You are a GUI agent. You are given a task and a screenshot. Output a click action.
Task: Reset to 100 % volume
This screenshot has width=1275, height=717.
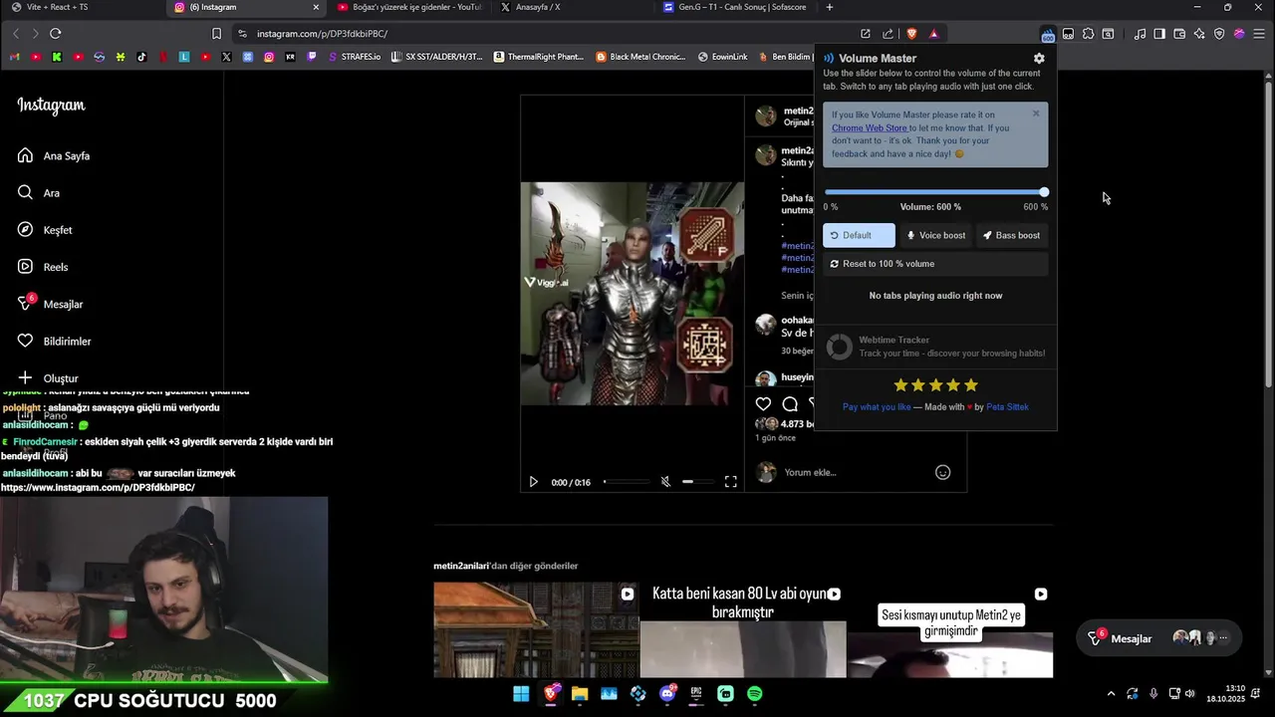(x=935, y=264)
